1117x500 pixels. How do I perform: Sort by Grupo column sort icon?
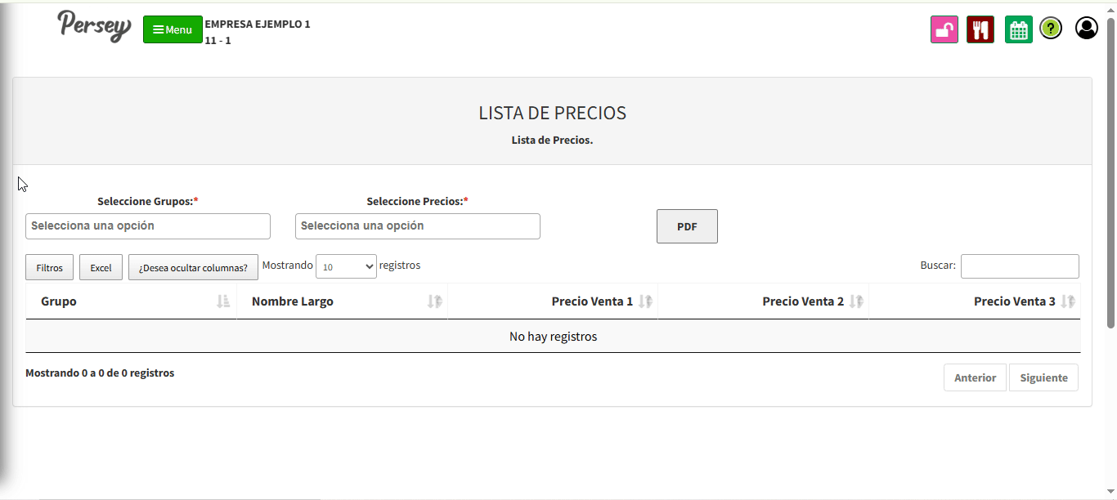pos(223,301)
